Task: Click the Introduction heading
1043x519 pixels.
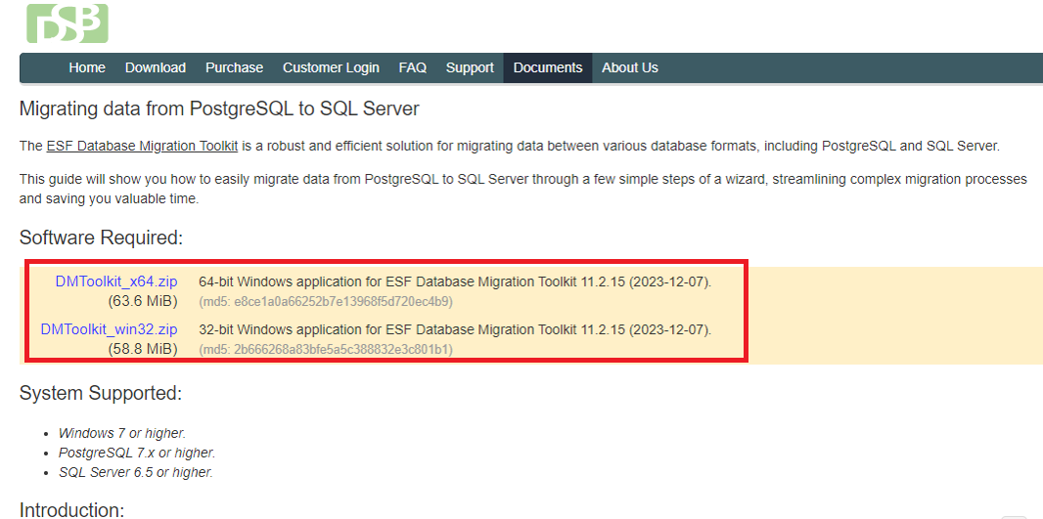Action: point(71,509)
